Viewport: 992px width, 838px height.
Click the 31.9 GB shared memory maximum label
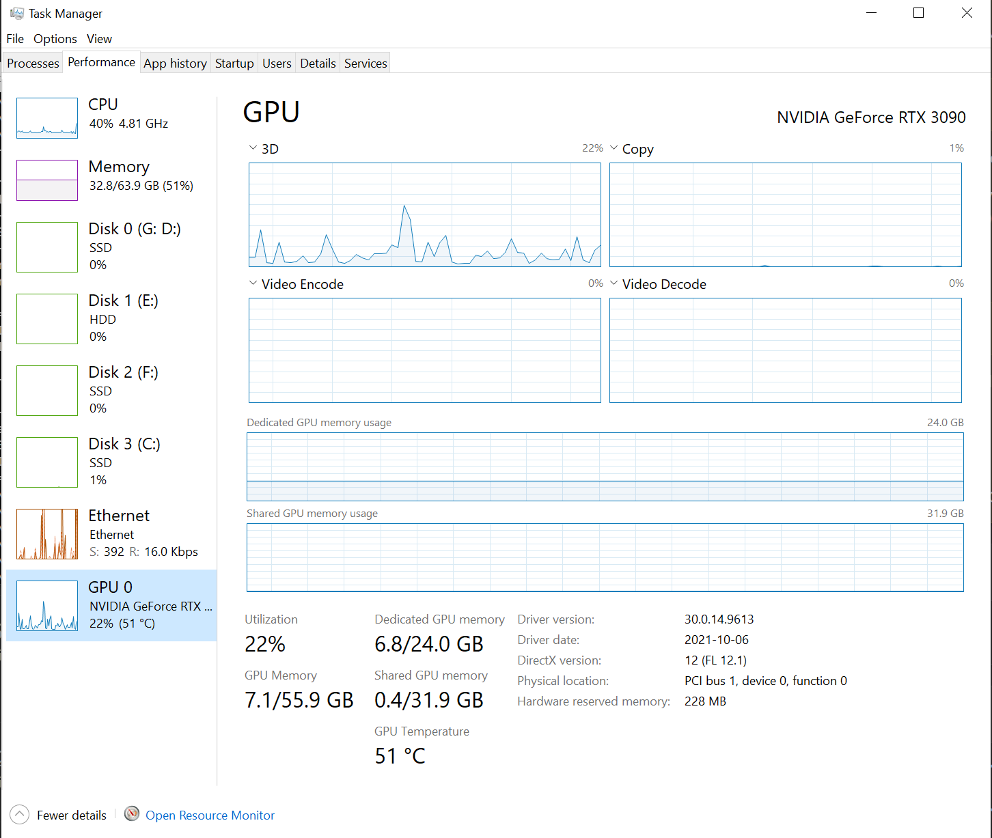point(945,513)
